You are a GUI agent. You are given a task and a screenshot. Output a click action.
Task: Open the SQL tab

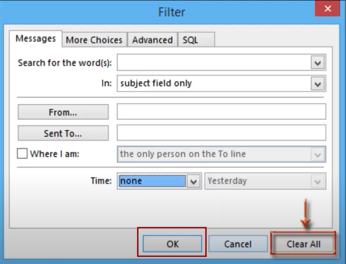click(196, 40)
